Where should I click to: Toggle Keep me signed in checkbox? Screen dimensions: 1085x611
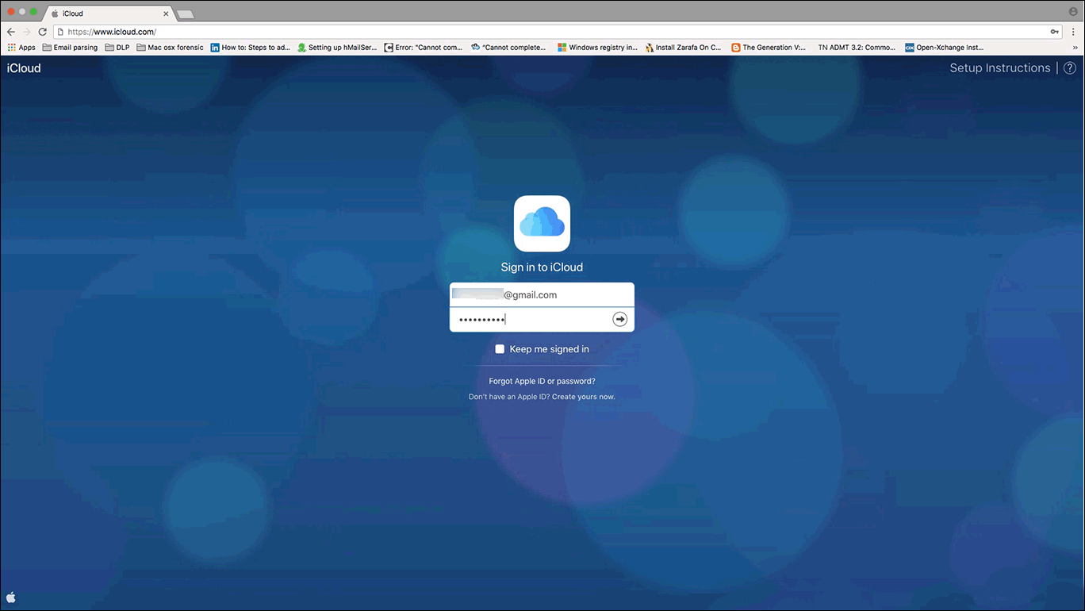click(x=500, y=349)
